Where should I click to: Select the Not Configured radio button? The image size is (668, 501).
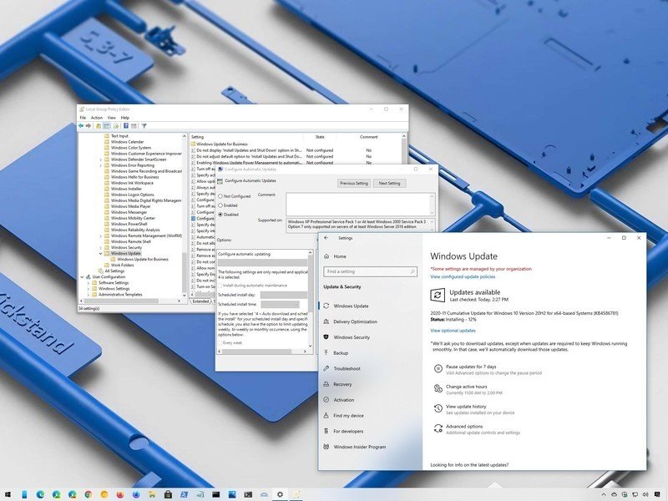point(220,196)
